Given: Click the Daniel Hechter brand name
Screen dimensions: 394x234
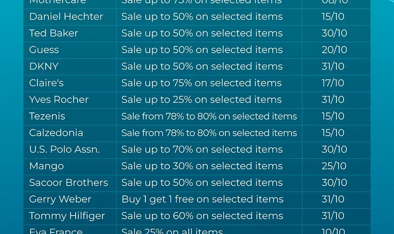Looking at the screenshot, I should [x=66, y=17].
